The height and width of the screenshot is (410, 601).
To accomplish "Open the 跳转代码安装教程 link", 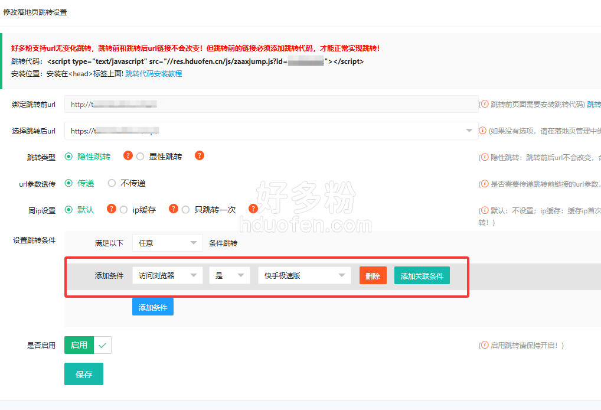I will tap(153, 74).
